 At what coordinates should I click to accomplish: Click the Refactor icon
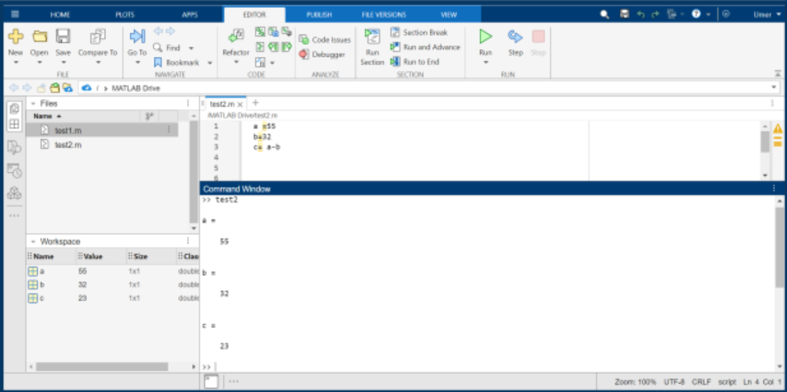coord(235,38)
